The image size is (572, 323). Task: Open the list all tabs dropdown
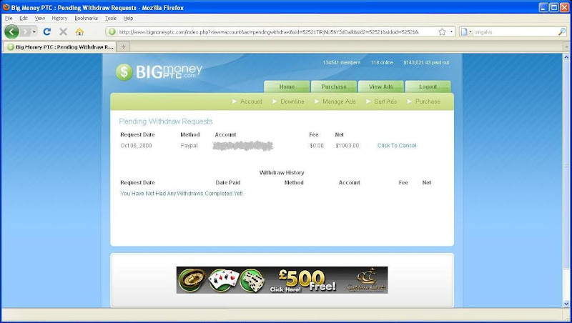click(x=566, y=46)
